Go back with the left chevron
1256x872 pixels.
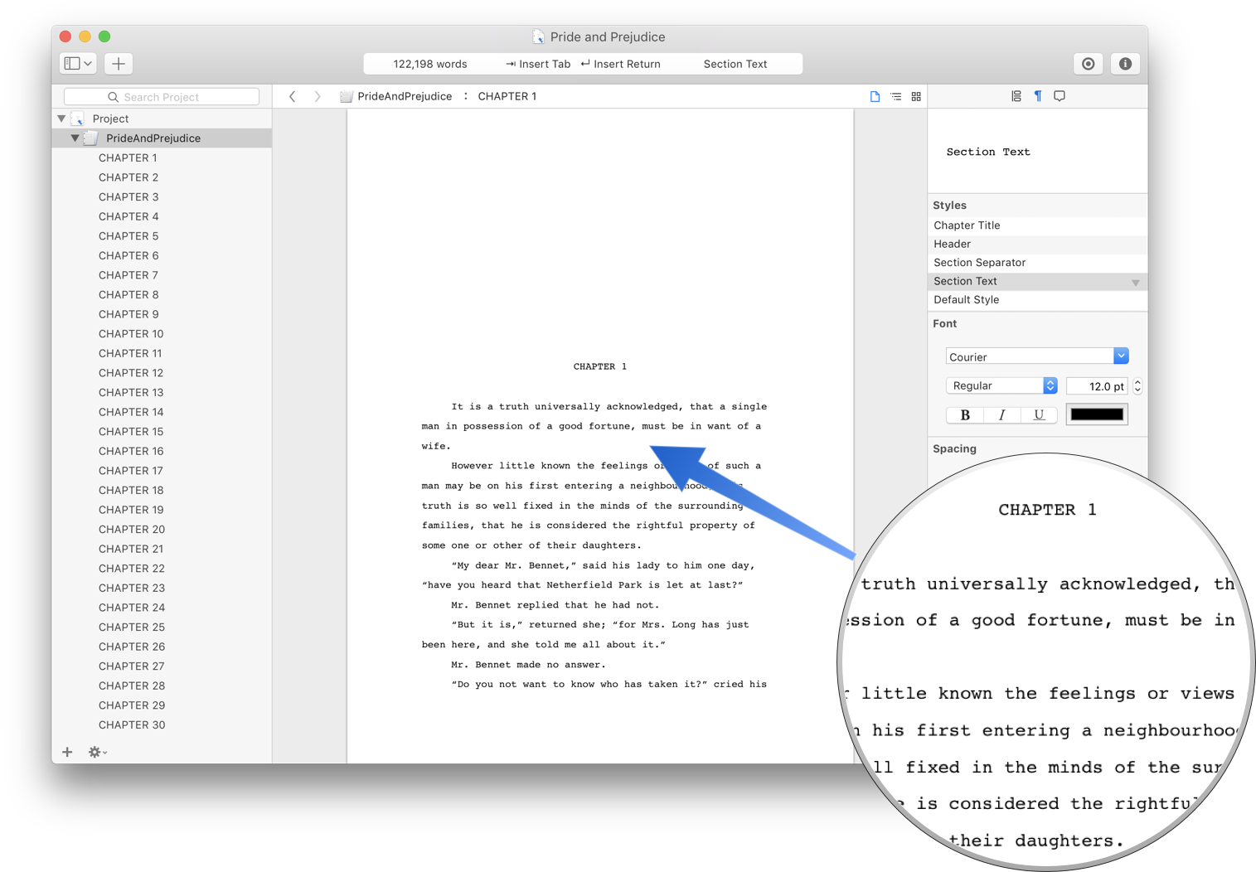[x=292, y=96]
